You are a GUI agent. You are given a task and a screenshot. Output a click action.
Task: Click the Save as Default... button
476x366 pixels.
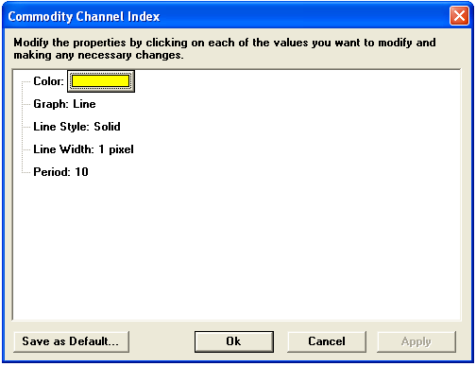(x=72, y=341)
